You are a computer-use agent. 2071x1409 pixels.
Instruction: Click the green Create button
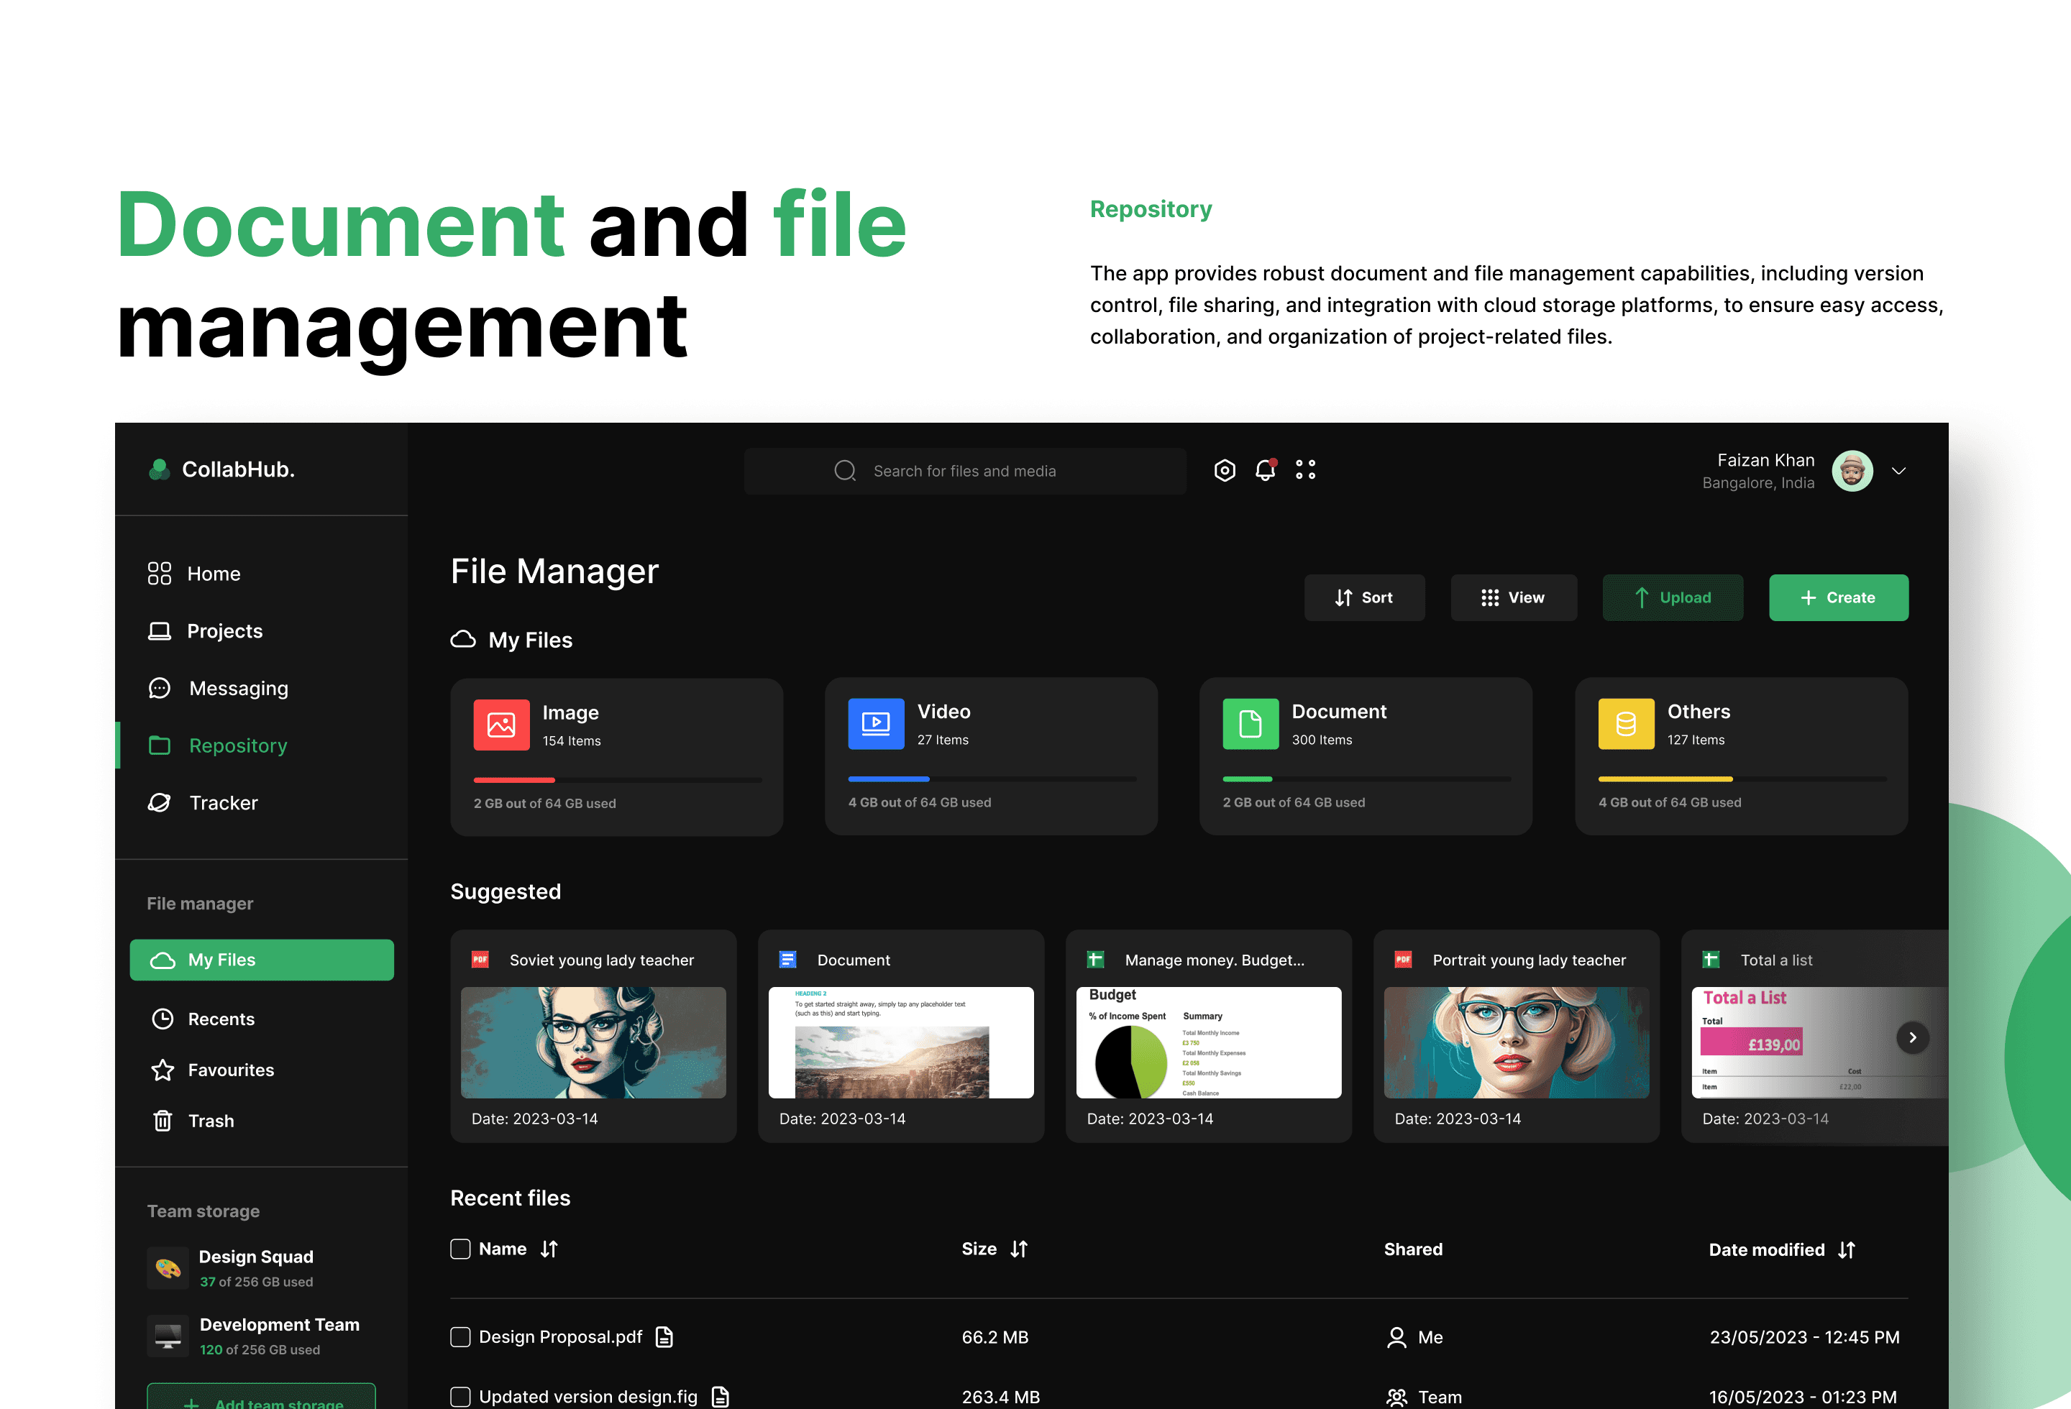point(1837,597)
